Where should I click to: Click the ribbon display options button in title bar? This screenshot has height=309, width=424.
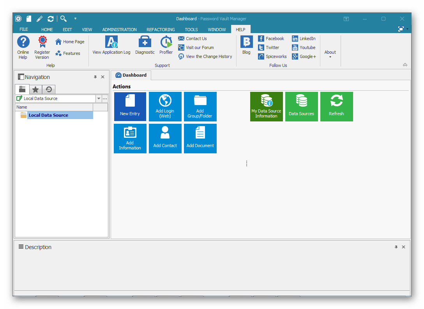346,19
